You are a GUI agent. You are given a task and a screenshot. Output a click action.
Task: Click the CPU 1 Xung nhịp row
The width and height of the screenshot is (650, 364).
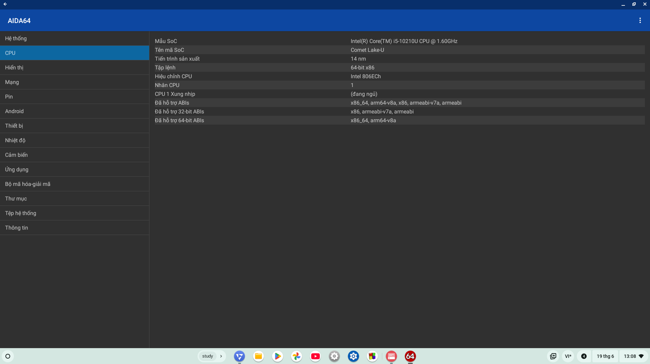coord(400,94)
